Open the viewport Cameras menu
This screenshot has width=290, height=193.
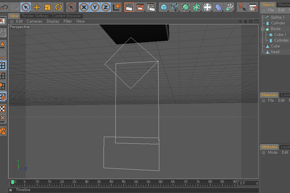(x=34, y=21)
